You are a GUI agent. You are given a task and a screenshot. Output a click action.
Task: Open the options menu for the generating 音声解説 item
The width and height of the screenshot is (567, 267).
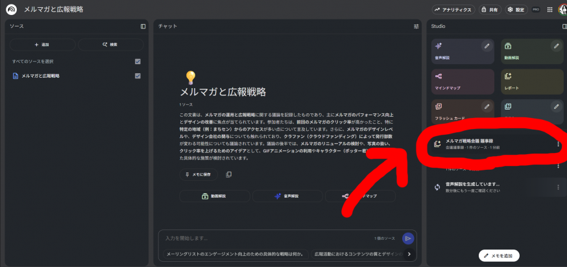tap(558, 187)
